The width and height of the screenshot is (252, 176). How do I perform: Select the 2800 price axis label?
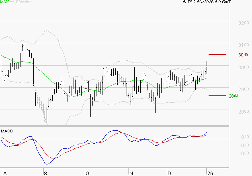(242, 112)
